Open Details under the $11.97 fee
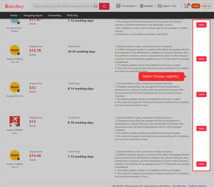The height and width of the screenshot is (187, 214). pos(33,24)
